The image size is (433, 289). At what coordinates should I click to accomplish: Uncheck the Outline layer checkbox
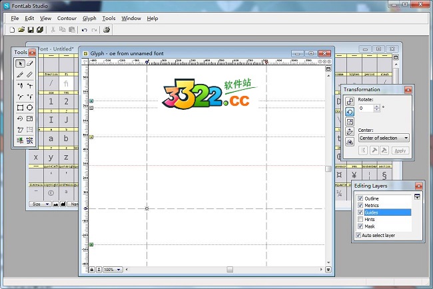pyautogui.click(x=360, y=198)
